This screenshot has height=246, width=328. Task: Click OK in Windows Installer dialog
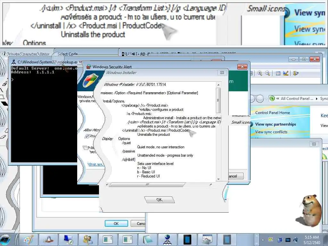pyautogui.click(x=160, y=200)
